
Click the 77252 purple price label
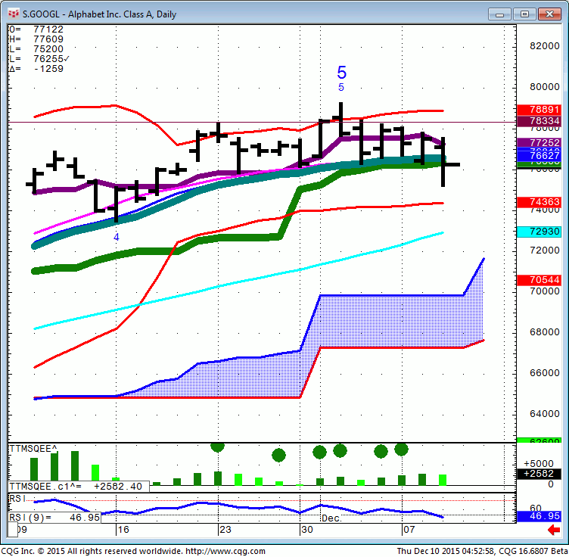(539, 142)
